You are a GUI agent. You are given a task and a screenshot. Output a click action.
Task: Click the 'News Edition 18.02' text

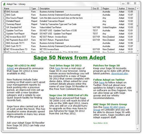(x=100, y=123)
